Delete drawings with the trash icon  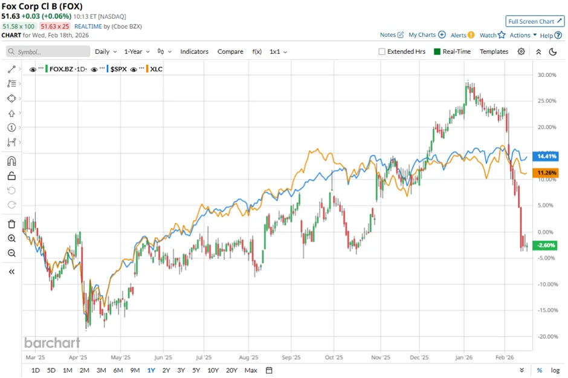click(11, 224)
